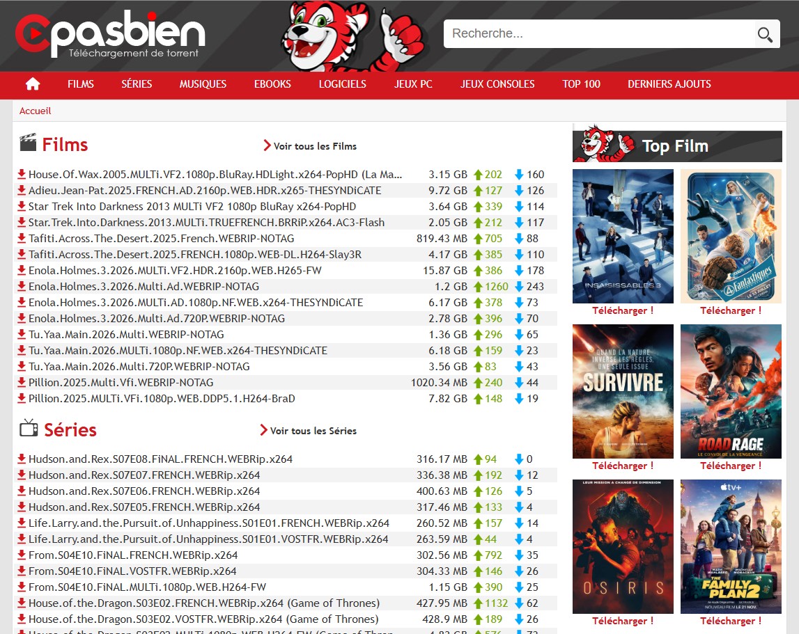Open the Survivre movie poster

coord(623,391)
